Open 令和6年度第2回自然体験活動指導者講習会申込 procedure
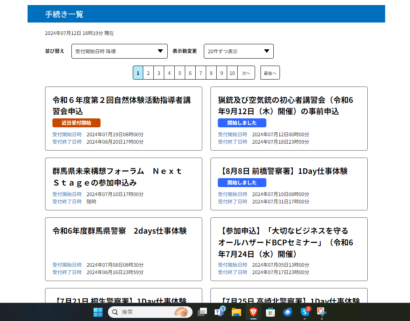The height and width of the screenshot is (321, 410). tap(122, 106)
